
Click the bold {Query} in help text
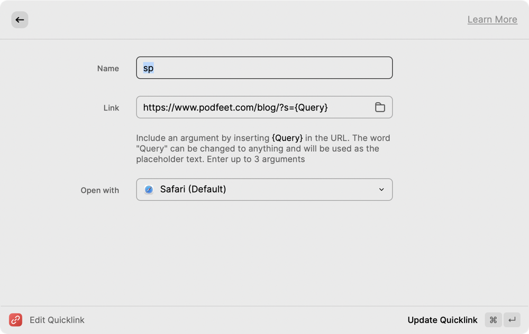[x=287, y=138]
